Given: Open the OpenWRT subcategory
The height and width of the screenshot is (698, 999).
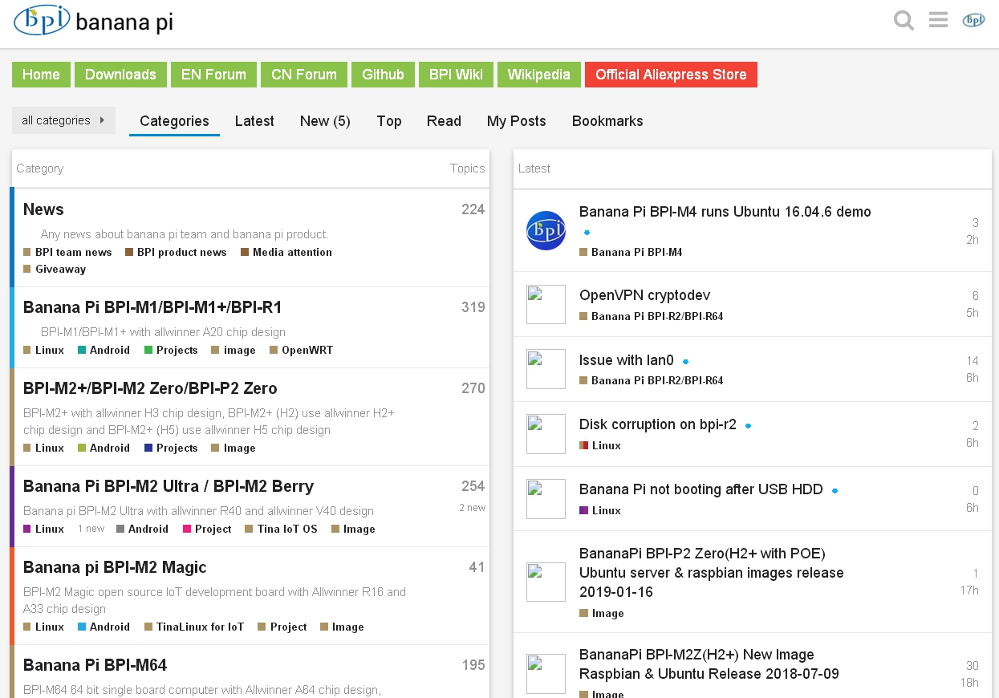Looking at the screenshot, I should (301, 350).
